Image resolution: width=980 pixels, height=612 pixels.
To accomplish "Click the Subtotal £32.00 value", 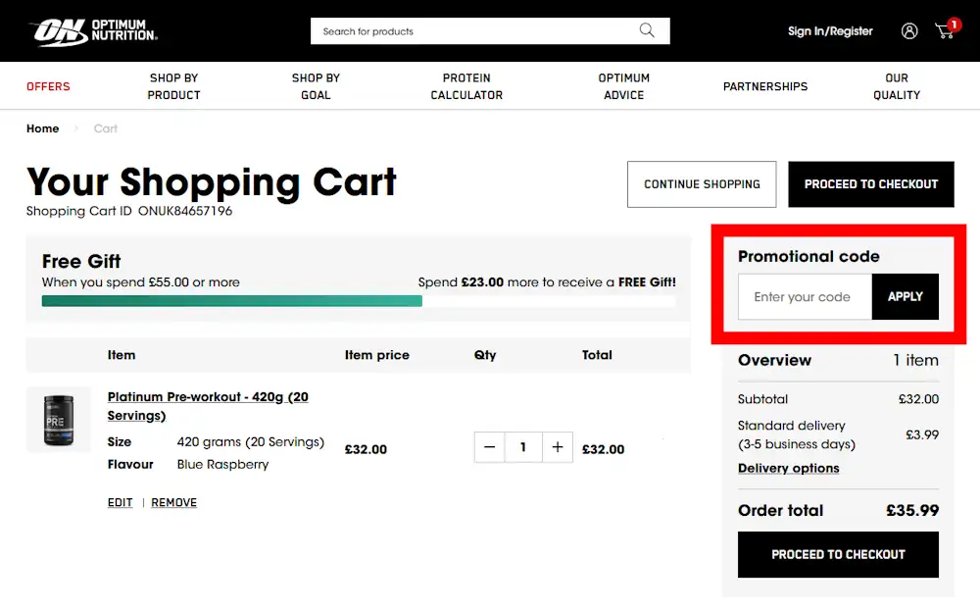I will pyautogui.click(x=918, y=399).
